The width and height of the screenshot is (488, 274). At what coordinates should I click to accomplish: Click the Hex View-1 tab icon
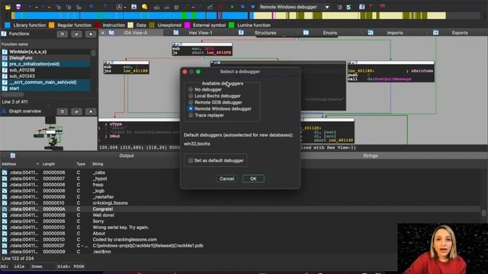coord(176,33)
